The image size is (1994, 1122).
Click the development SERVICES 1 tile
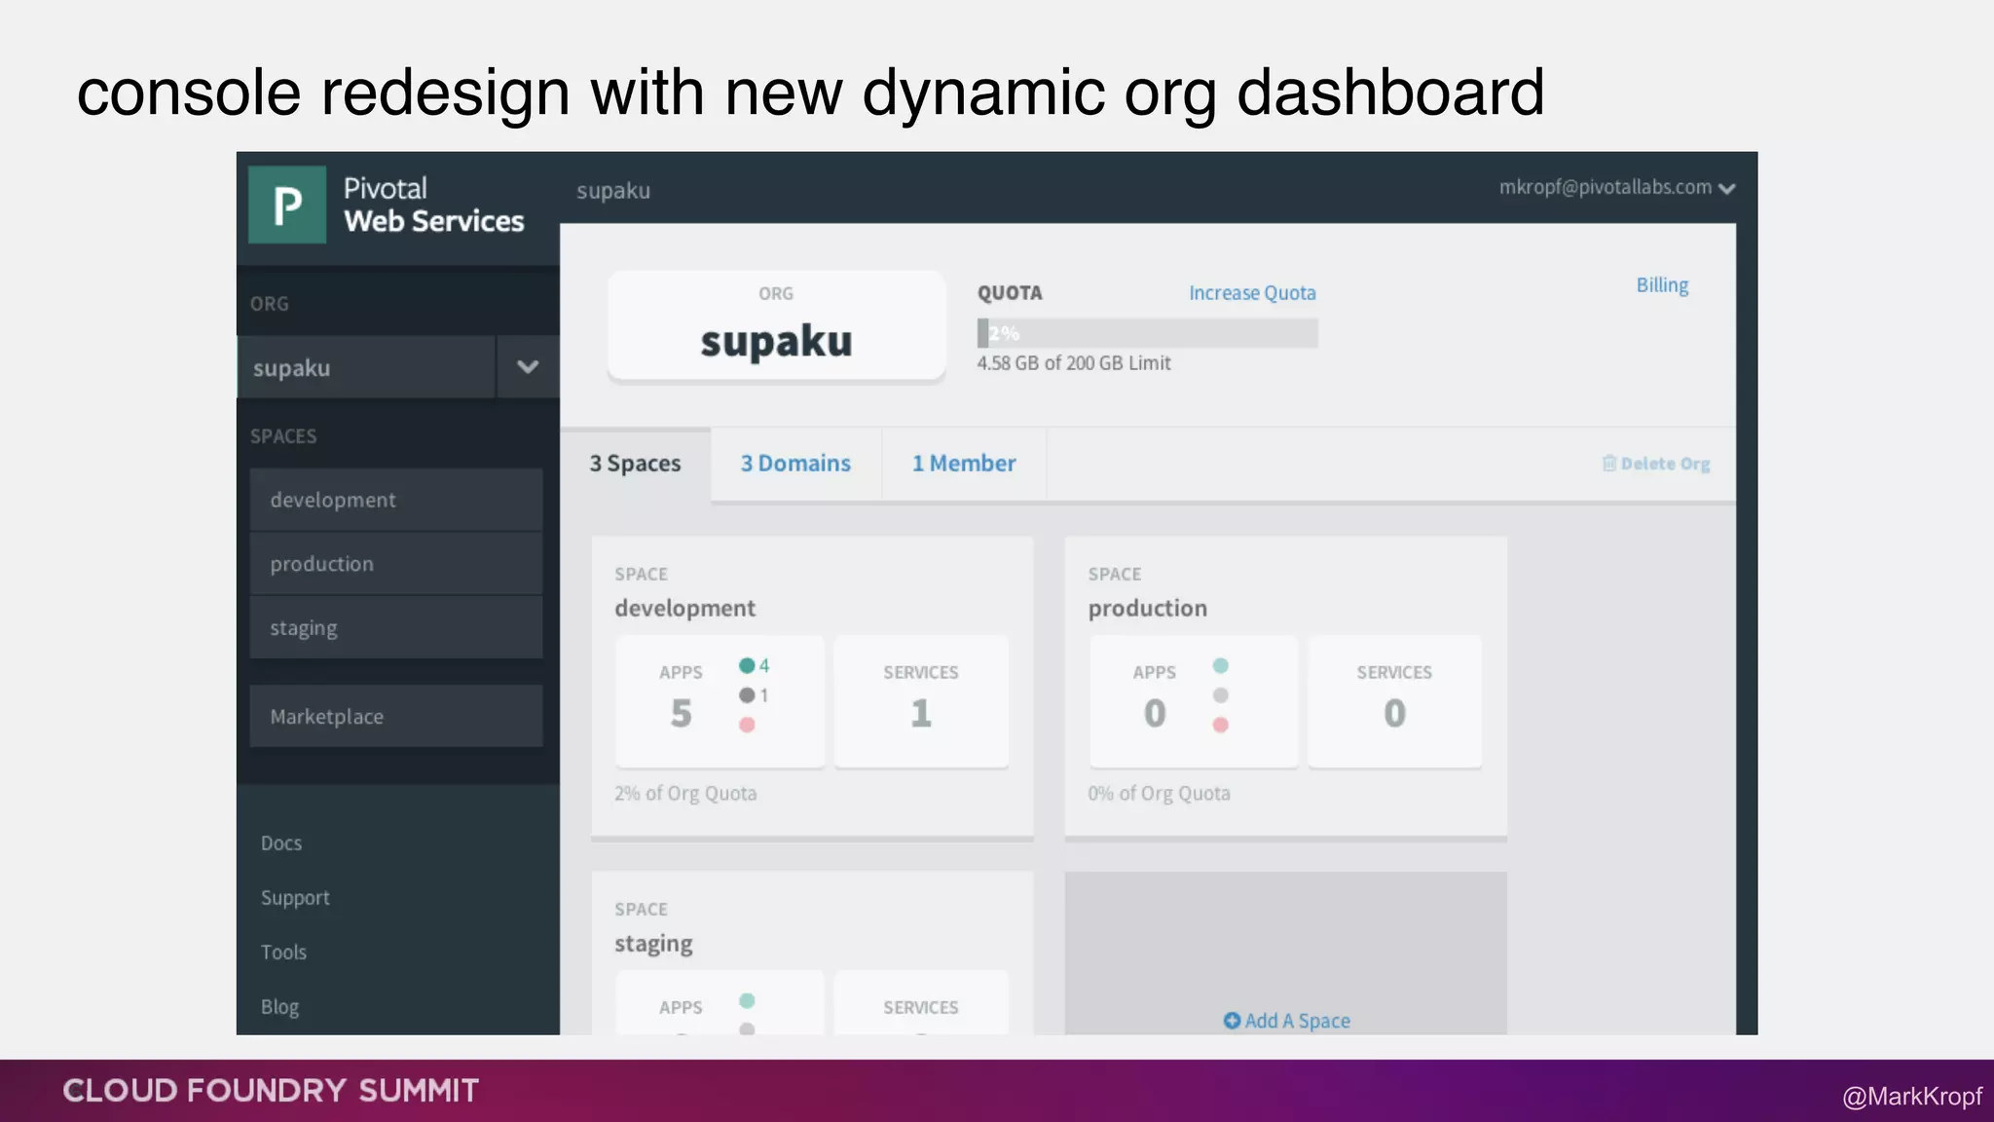(921, 701)
